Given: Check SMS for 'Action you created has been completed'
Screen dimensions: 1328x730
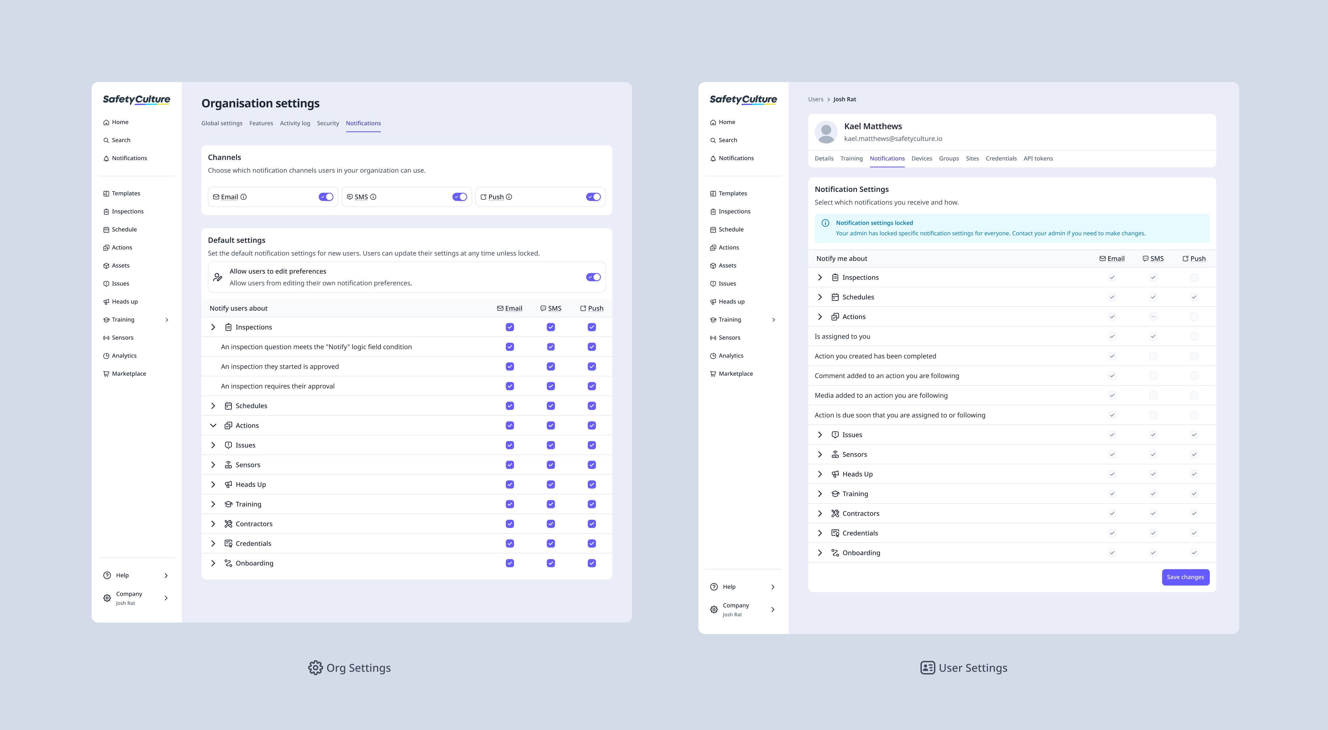Looking at the screenshot, I should tap(1153, 356).
